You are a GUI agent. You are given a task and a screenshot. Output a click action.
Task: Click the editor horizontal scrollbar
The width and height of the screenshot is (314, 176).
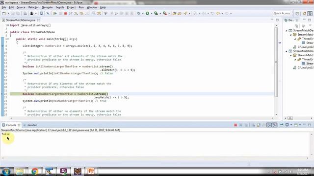click(141, 118)
